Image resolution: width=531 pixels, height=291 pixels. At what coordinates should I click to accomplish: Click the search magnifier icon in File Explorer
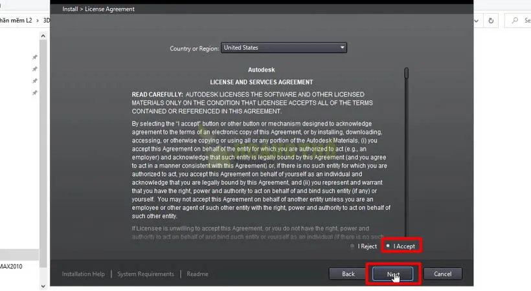point(515,20)
